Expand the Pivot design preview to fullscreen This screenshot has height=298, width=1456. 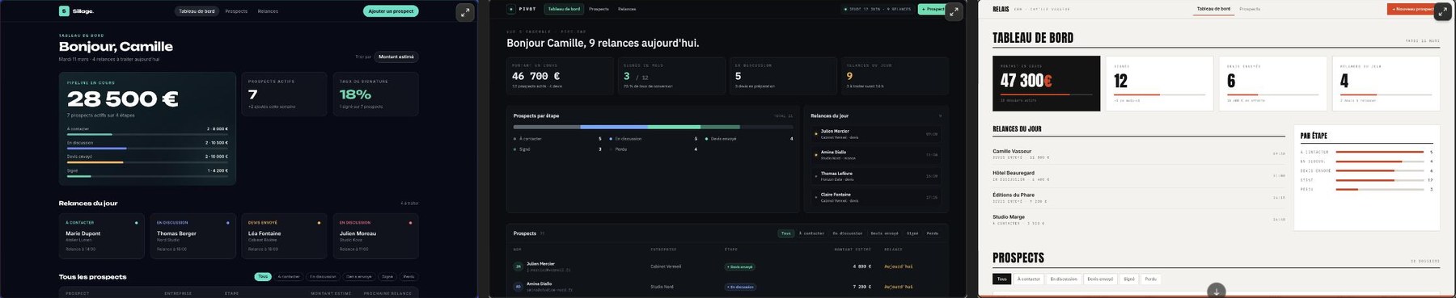coord(954,12)
